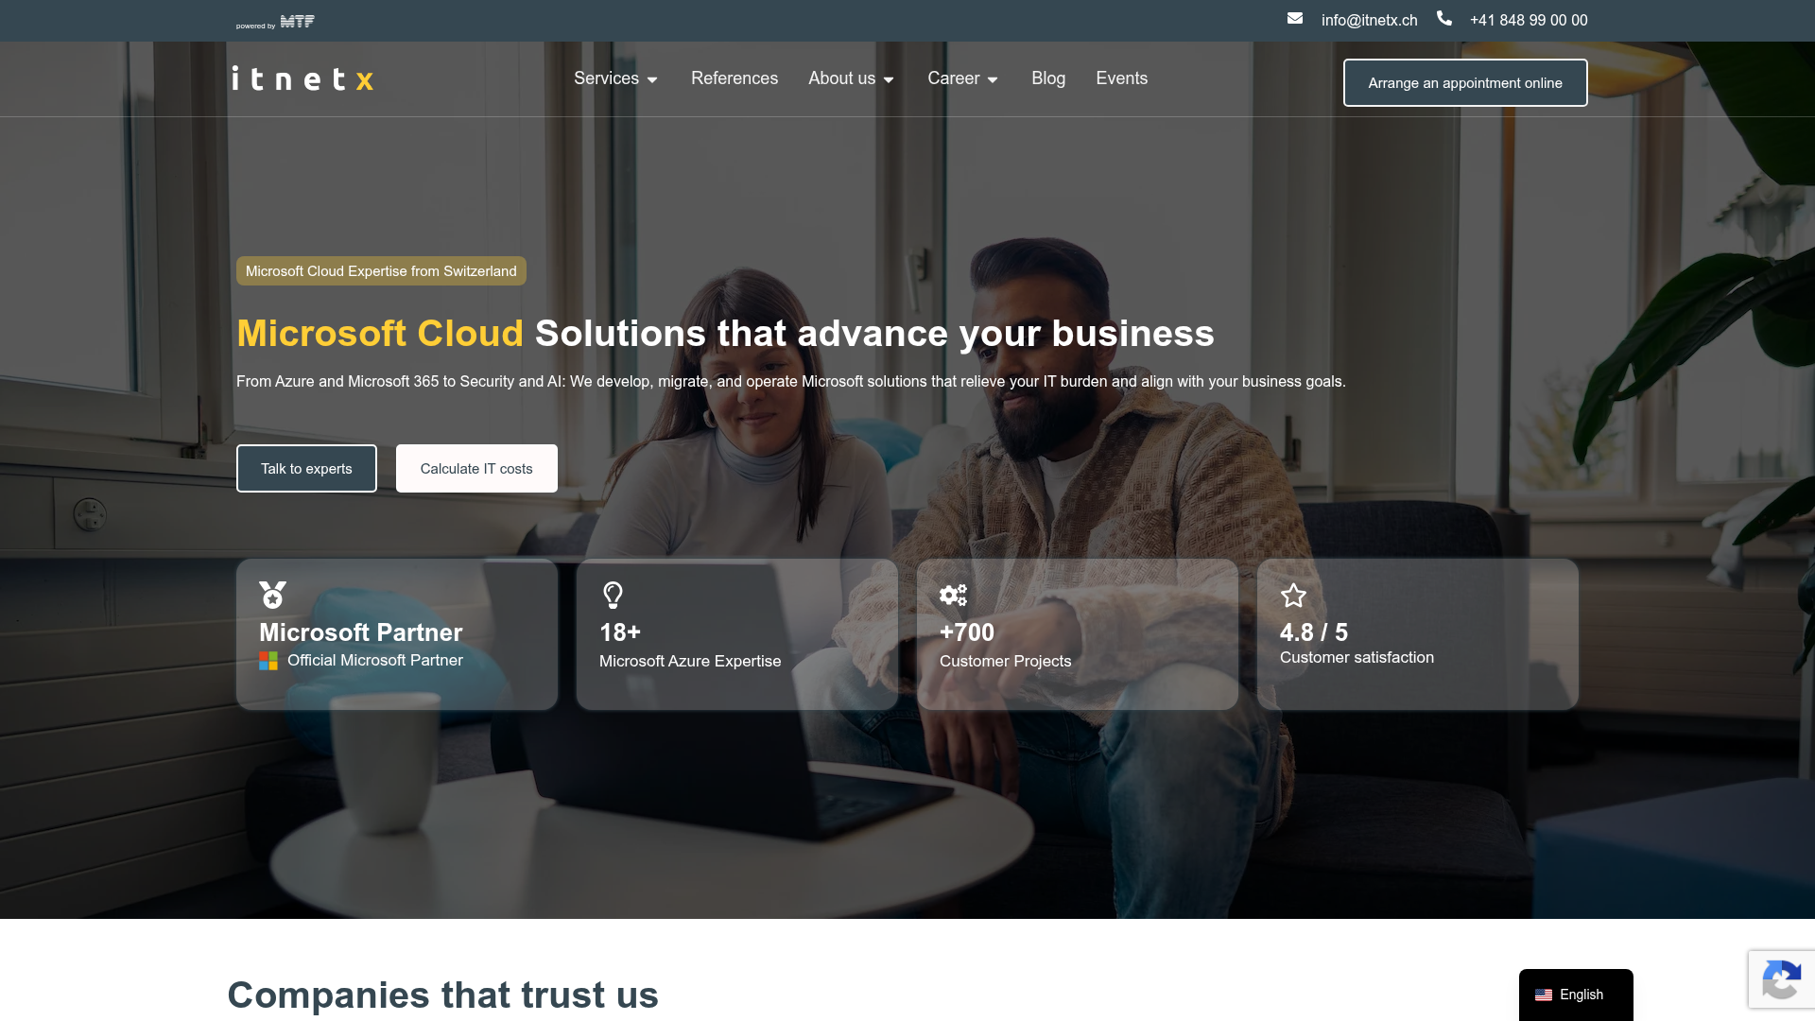Click the medal icon above Microsoft Partner
1815x1021 pixels.
point(272,595)
